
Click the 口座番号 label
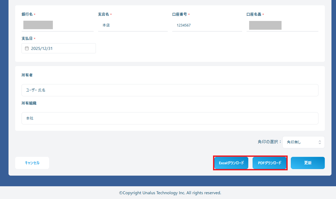click(x=180, y=14)
